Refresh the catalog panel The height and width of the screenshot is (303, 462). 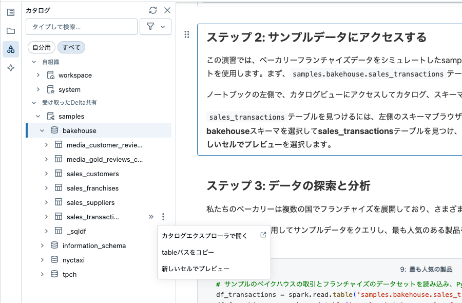coord(152,10)
